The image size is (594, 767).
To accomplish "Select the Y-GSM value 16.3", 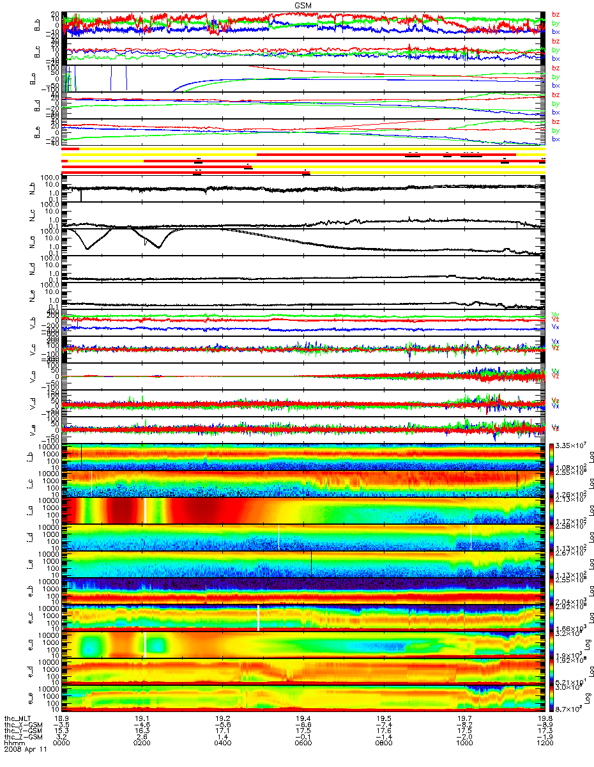I will pos(142,732).
